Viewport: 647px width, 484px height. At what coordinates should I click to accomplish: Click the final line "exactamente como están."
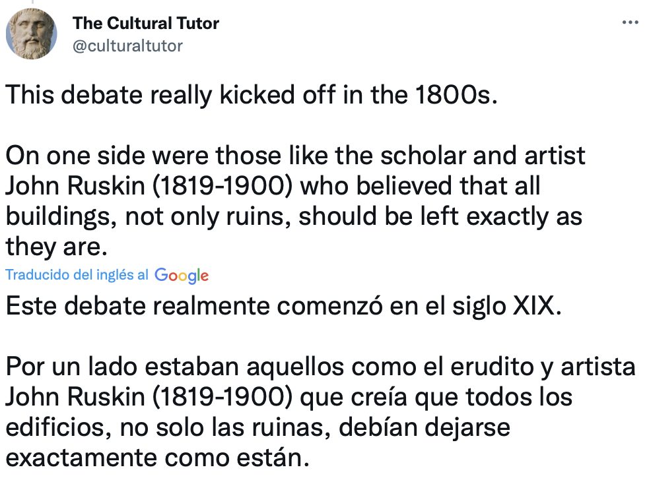[158, 456]
